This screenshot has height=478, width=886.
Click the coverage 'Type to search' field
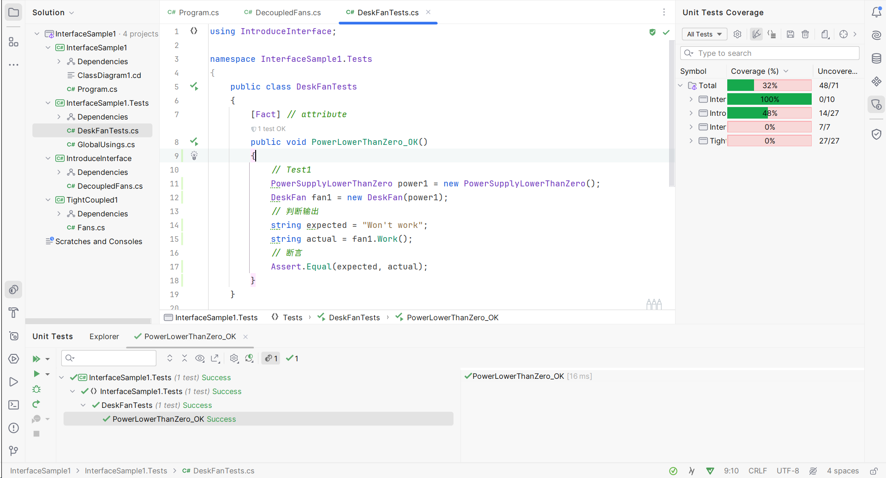click(x=770, y=53)
